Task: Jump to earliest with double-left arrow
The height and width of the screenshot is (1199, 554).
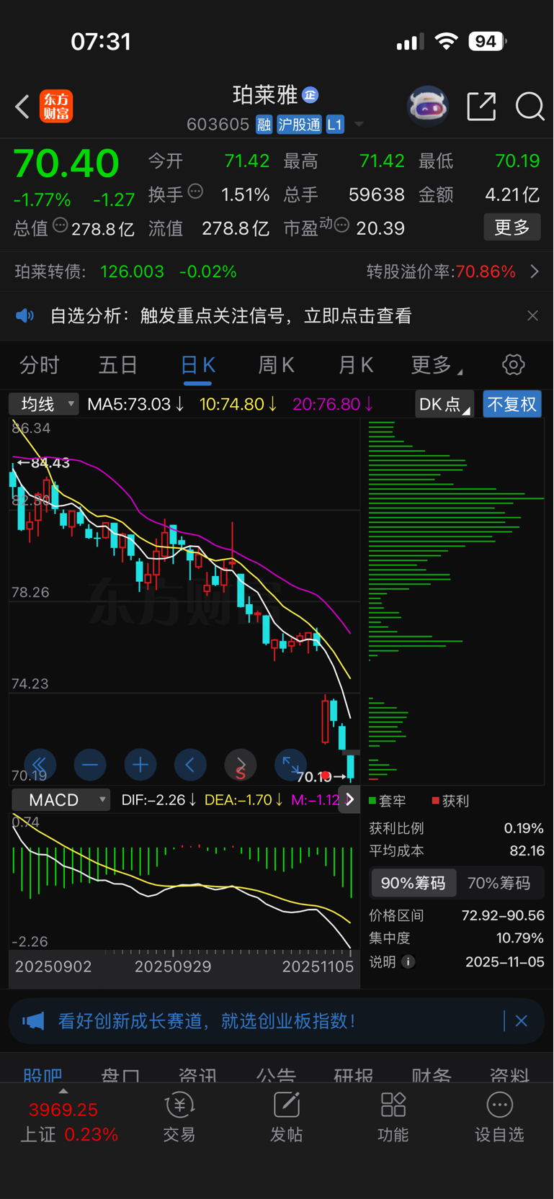Action: 40,765
